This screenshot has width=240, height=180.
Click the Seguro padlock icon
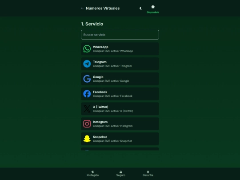point(121,172)
